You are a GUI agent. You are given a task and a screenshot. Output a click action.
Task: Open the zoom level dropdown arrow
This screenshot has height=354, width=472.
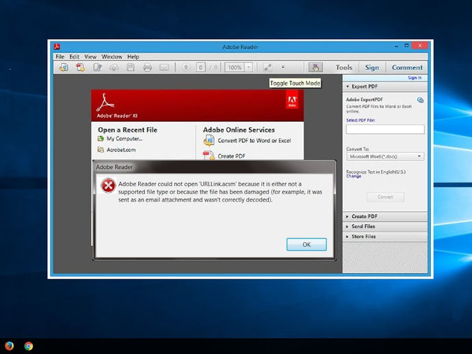coord(249,68)
